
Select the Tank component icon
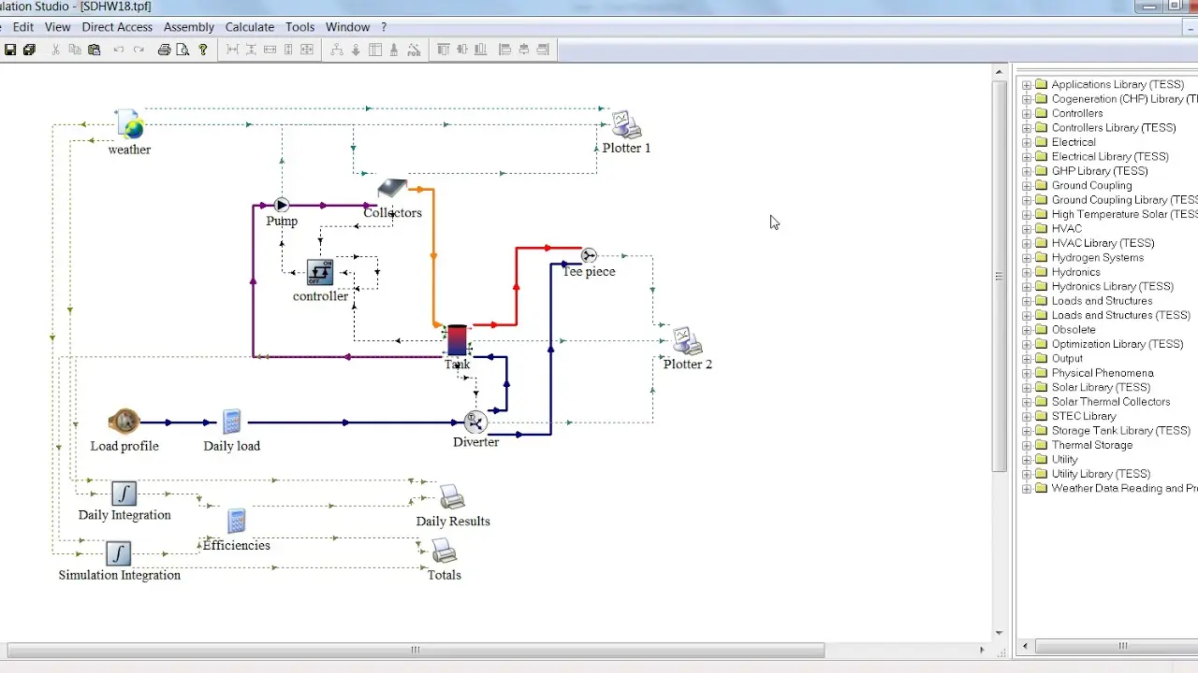coord(457,340)
